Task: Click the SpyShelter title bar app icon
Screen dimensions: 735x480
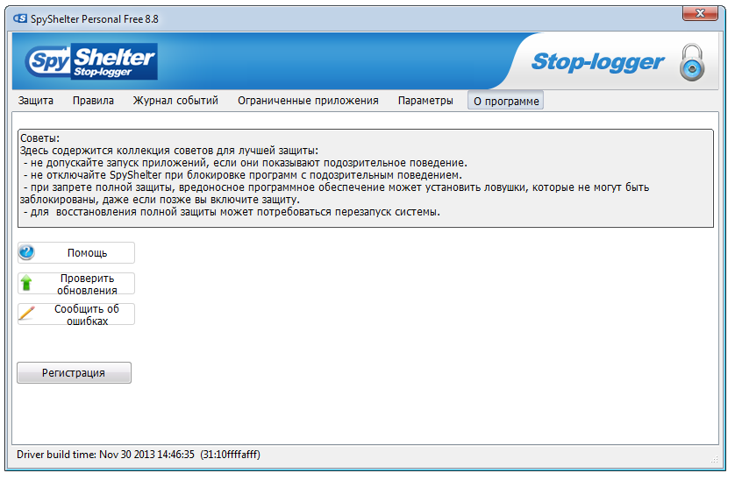Action: tap(20, 18)
